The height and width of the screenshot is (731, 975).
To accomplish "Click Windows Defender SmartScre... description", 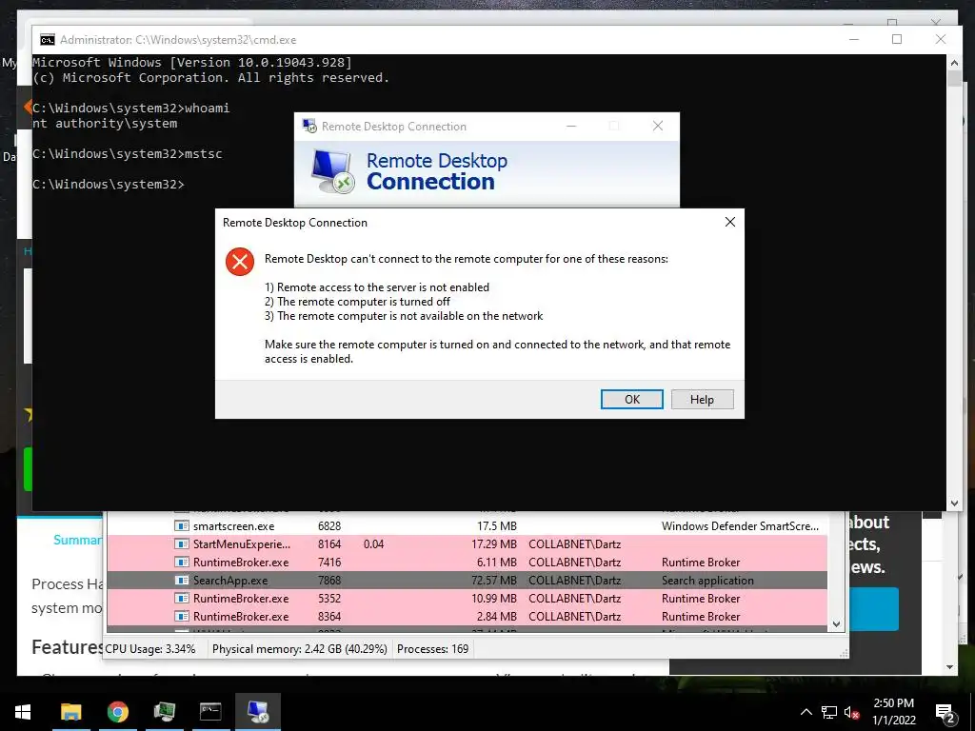I will pos(740,525).
